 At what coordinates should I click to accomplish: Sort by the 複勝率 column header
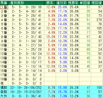[x=73, y=3]
